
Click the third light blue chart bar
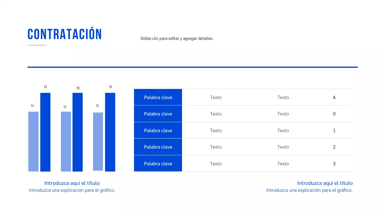[98, 142]
